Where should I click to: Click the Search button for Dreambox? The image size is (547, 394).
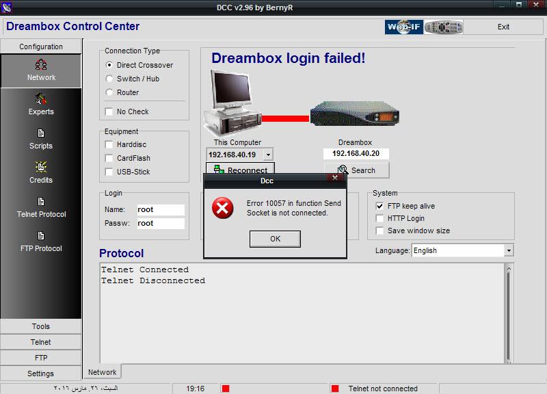pyautogui.click(x=356, y=170)
